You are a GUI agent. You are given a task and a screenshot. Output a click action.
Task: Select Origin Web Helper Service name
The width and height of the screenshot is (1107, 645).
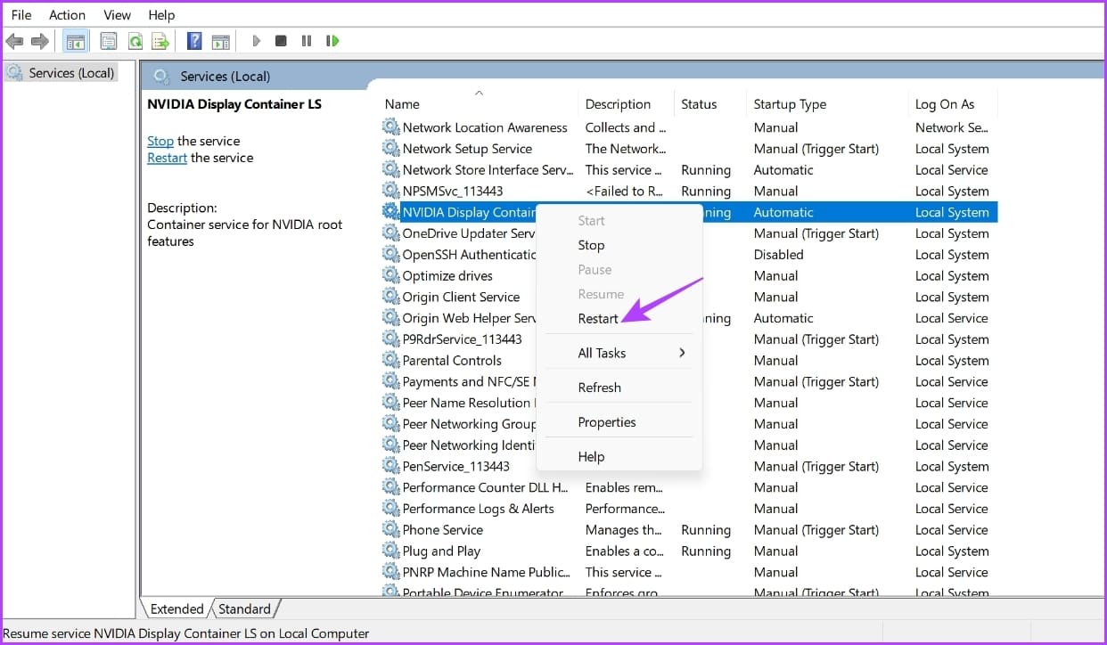470,318
